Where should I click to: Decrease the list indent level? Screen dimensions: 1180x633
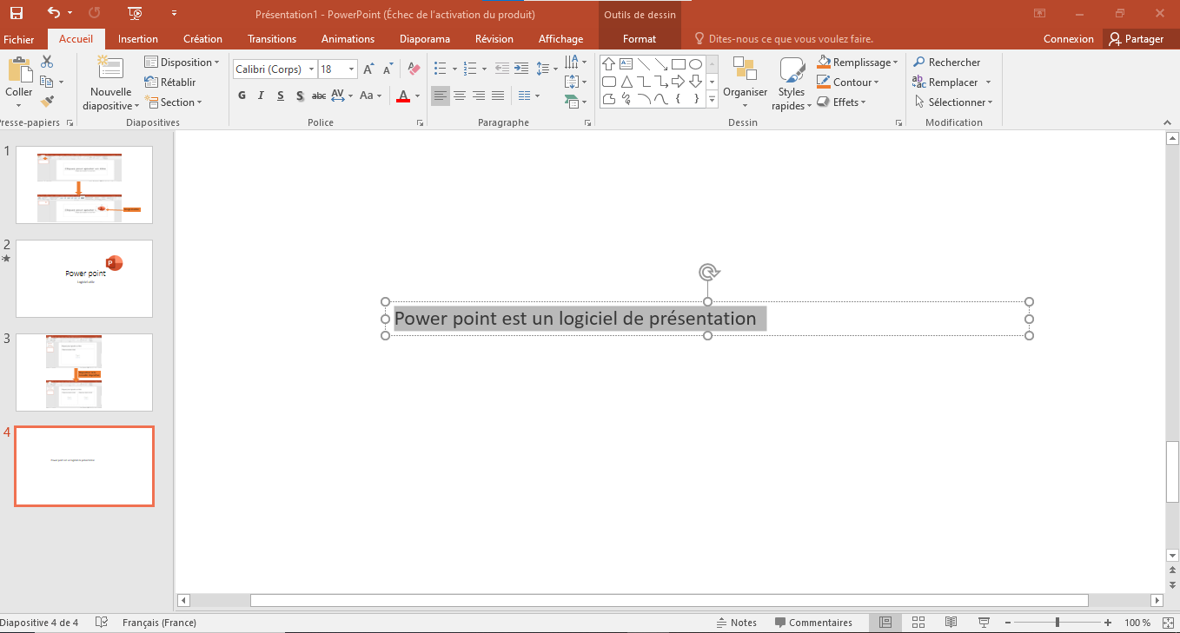pos(502,68)
